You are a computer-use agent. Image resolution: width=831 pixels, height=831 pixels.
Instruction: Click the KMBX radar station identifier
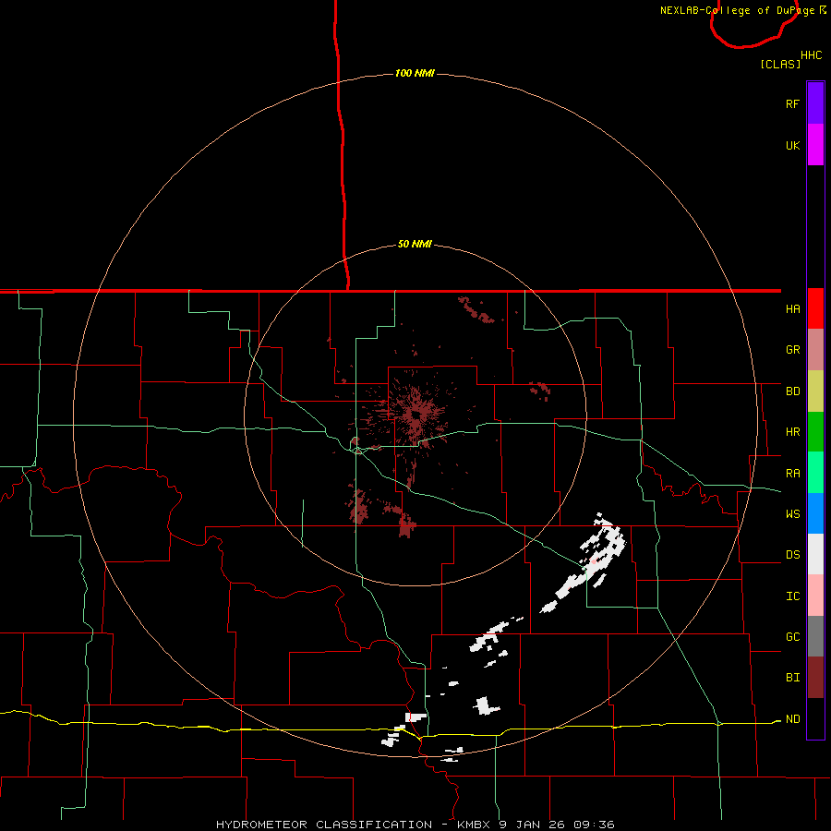click(x=473, y=825)
